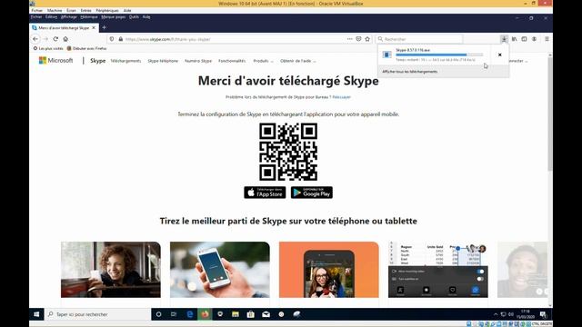
Task: Click the padlock site security icon
Action: click(120, 39)
